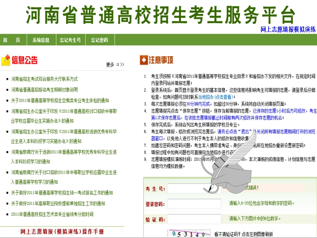This screenshot has height=238, width=317.
Task: Click into the 登录密码 input field
Action: click(x=194, y=204)
